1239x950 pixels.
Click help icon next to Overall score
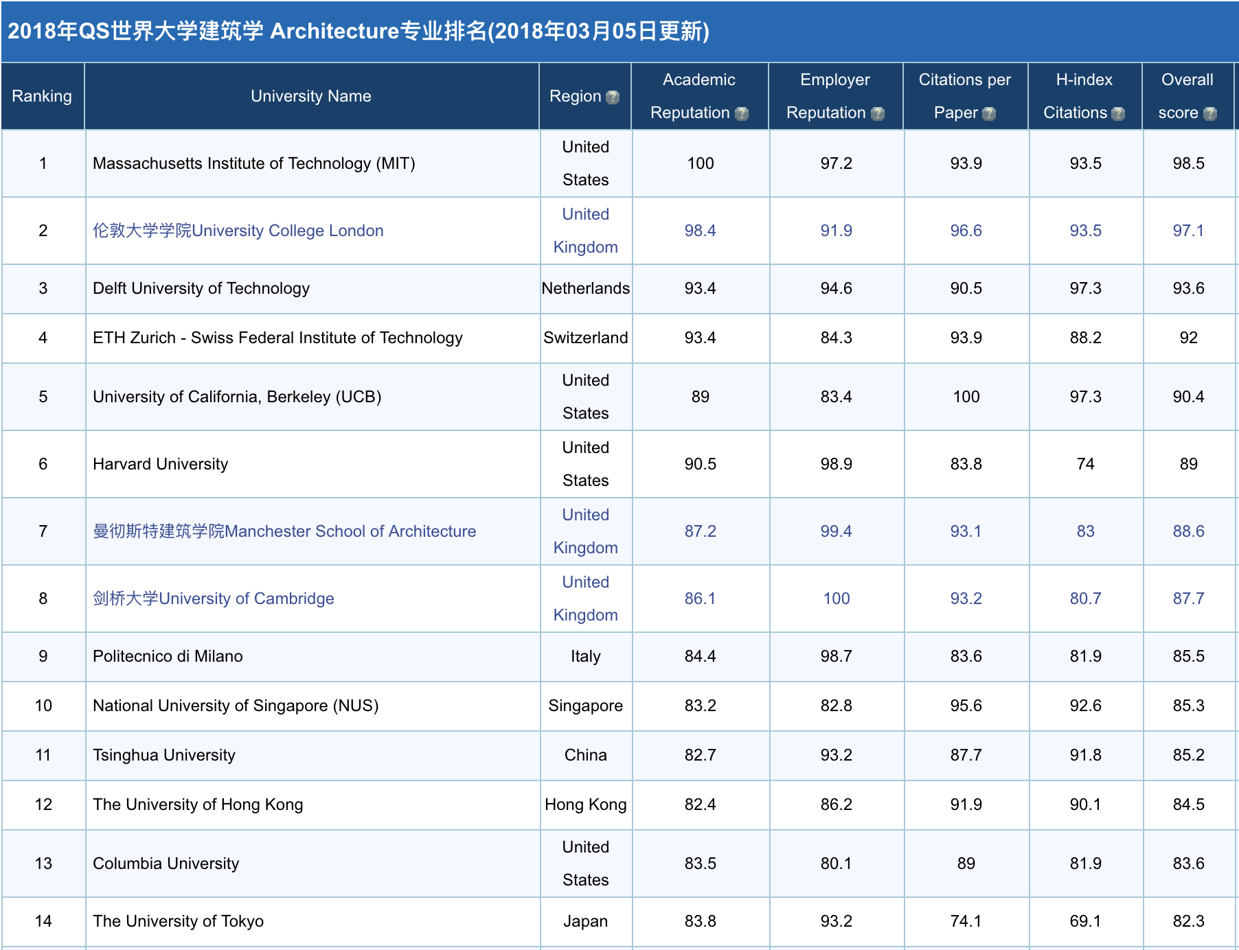click(1210, 114)
